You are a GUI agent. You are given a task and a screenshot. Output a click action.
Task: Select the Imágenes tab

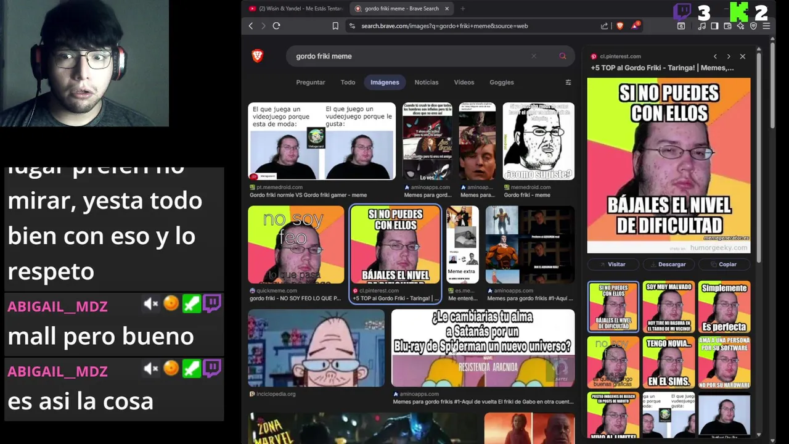tap(385, 82)
